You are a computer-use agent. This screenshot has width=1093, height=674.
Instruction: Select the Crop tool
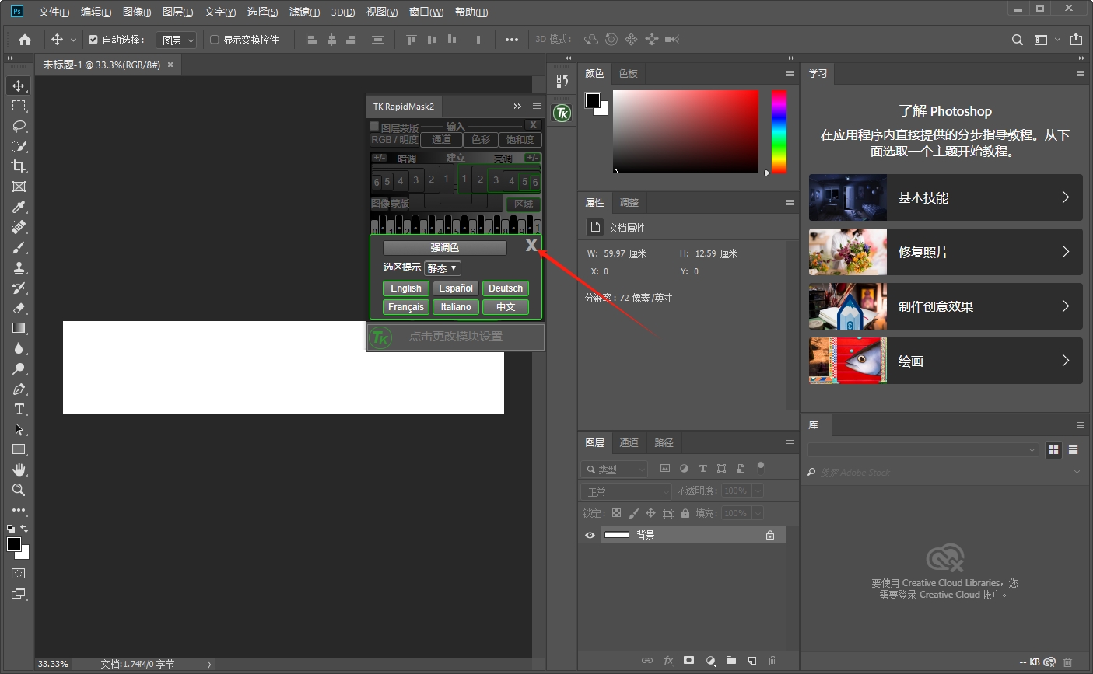click(x=19, y=166)
